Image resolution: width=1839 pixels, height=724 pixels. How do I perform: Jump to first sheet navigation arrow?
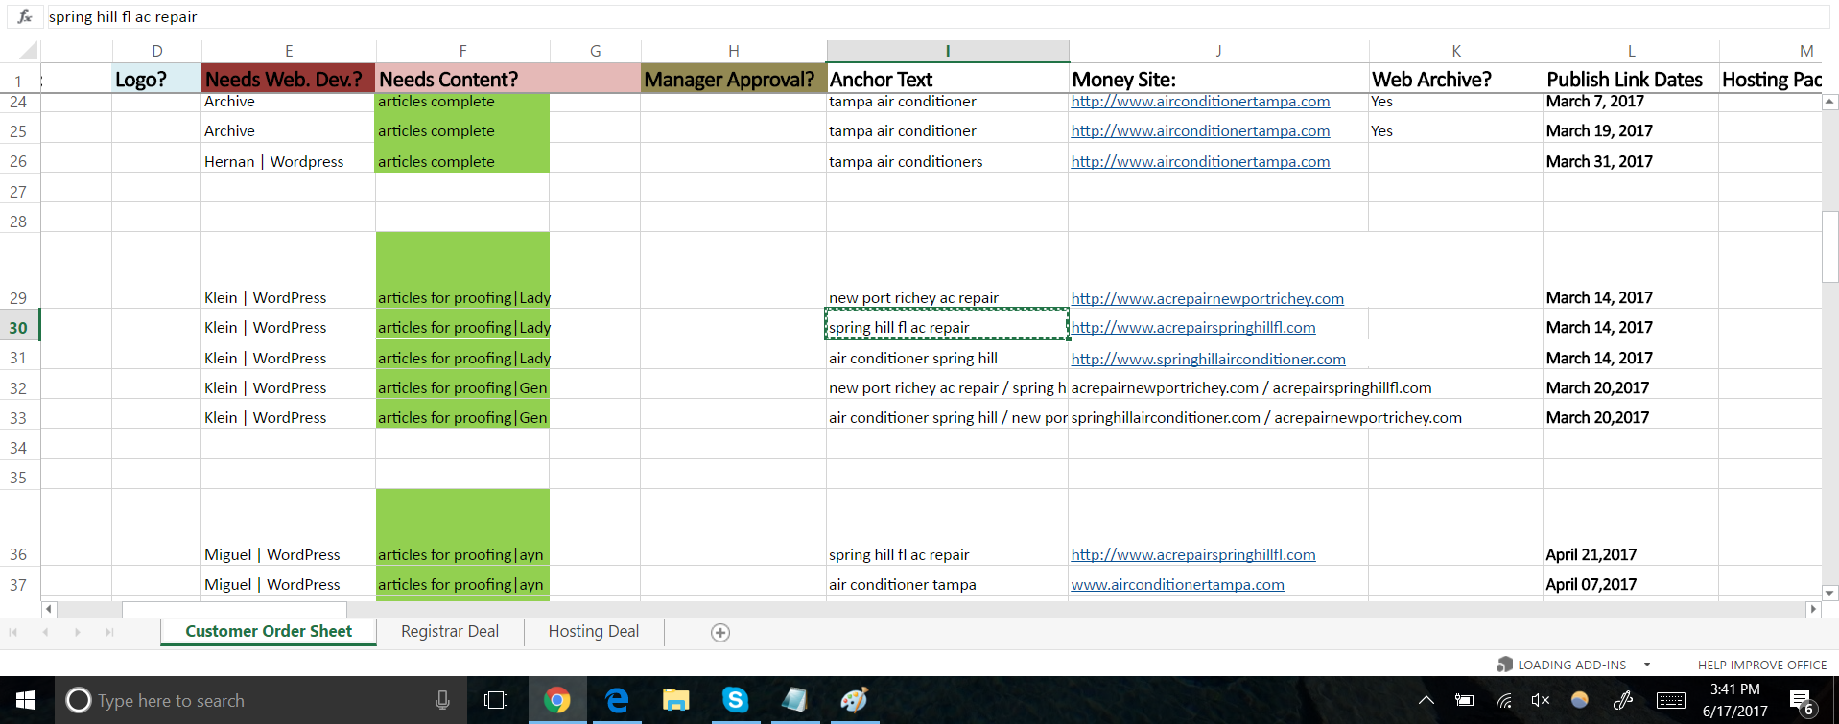13,632
